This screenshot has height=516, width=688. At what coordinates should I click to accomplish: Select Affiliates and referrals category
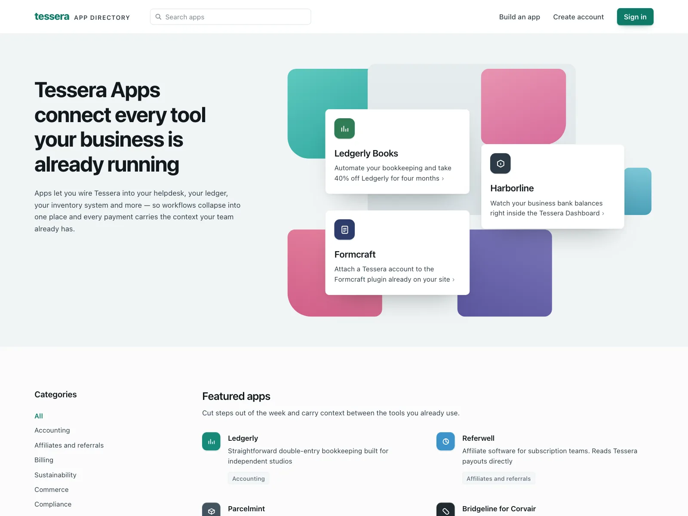pos(69,445)
